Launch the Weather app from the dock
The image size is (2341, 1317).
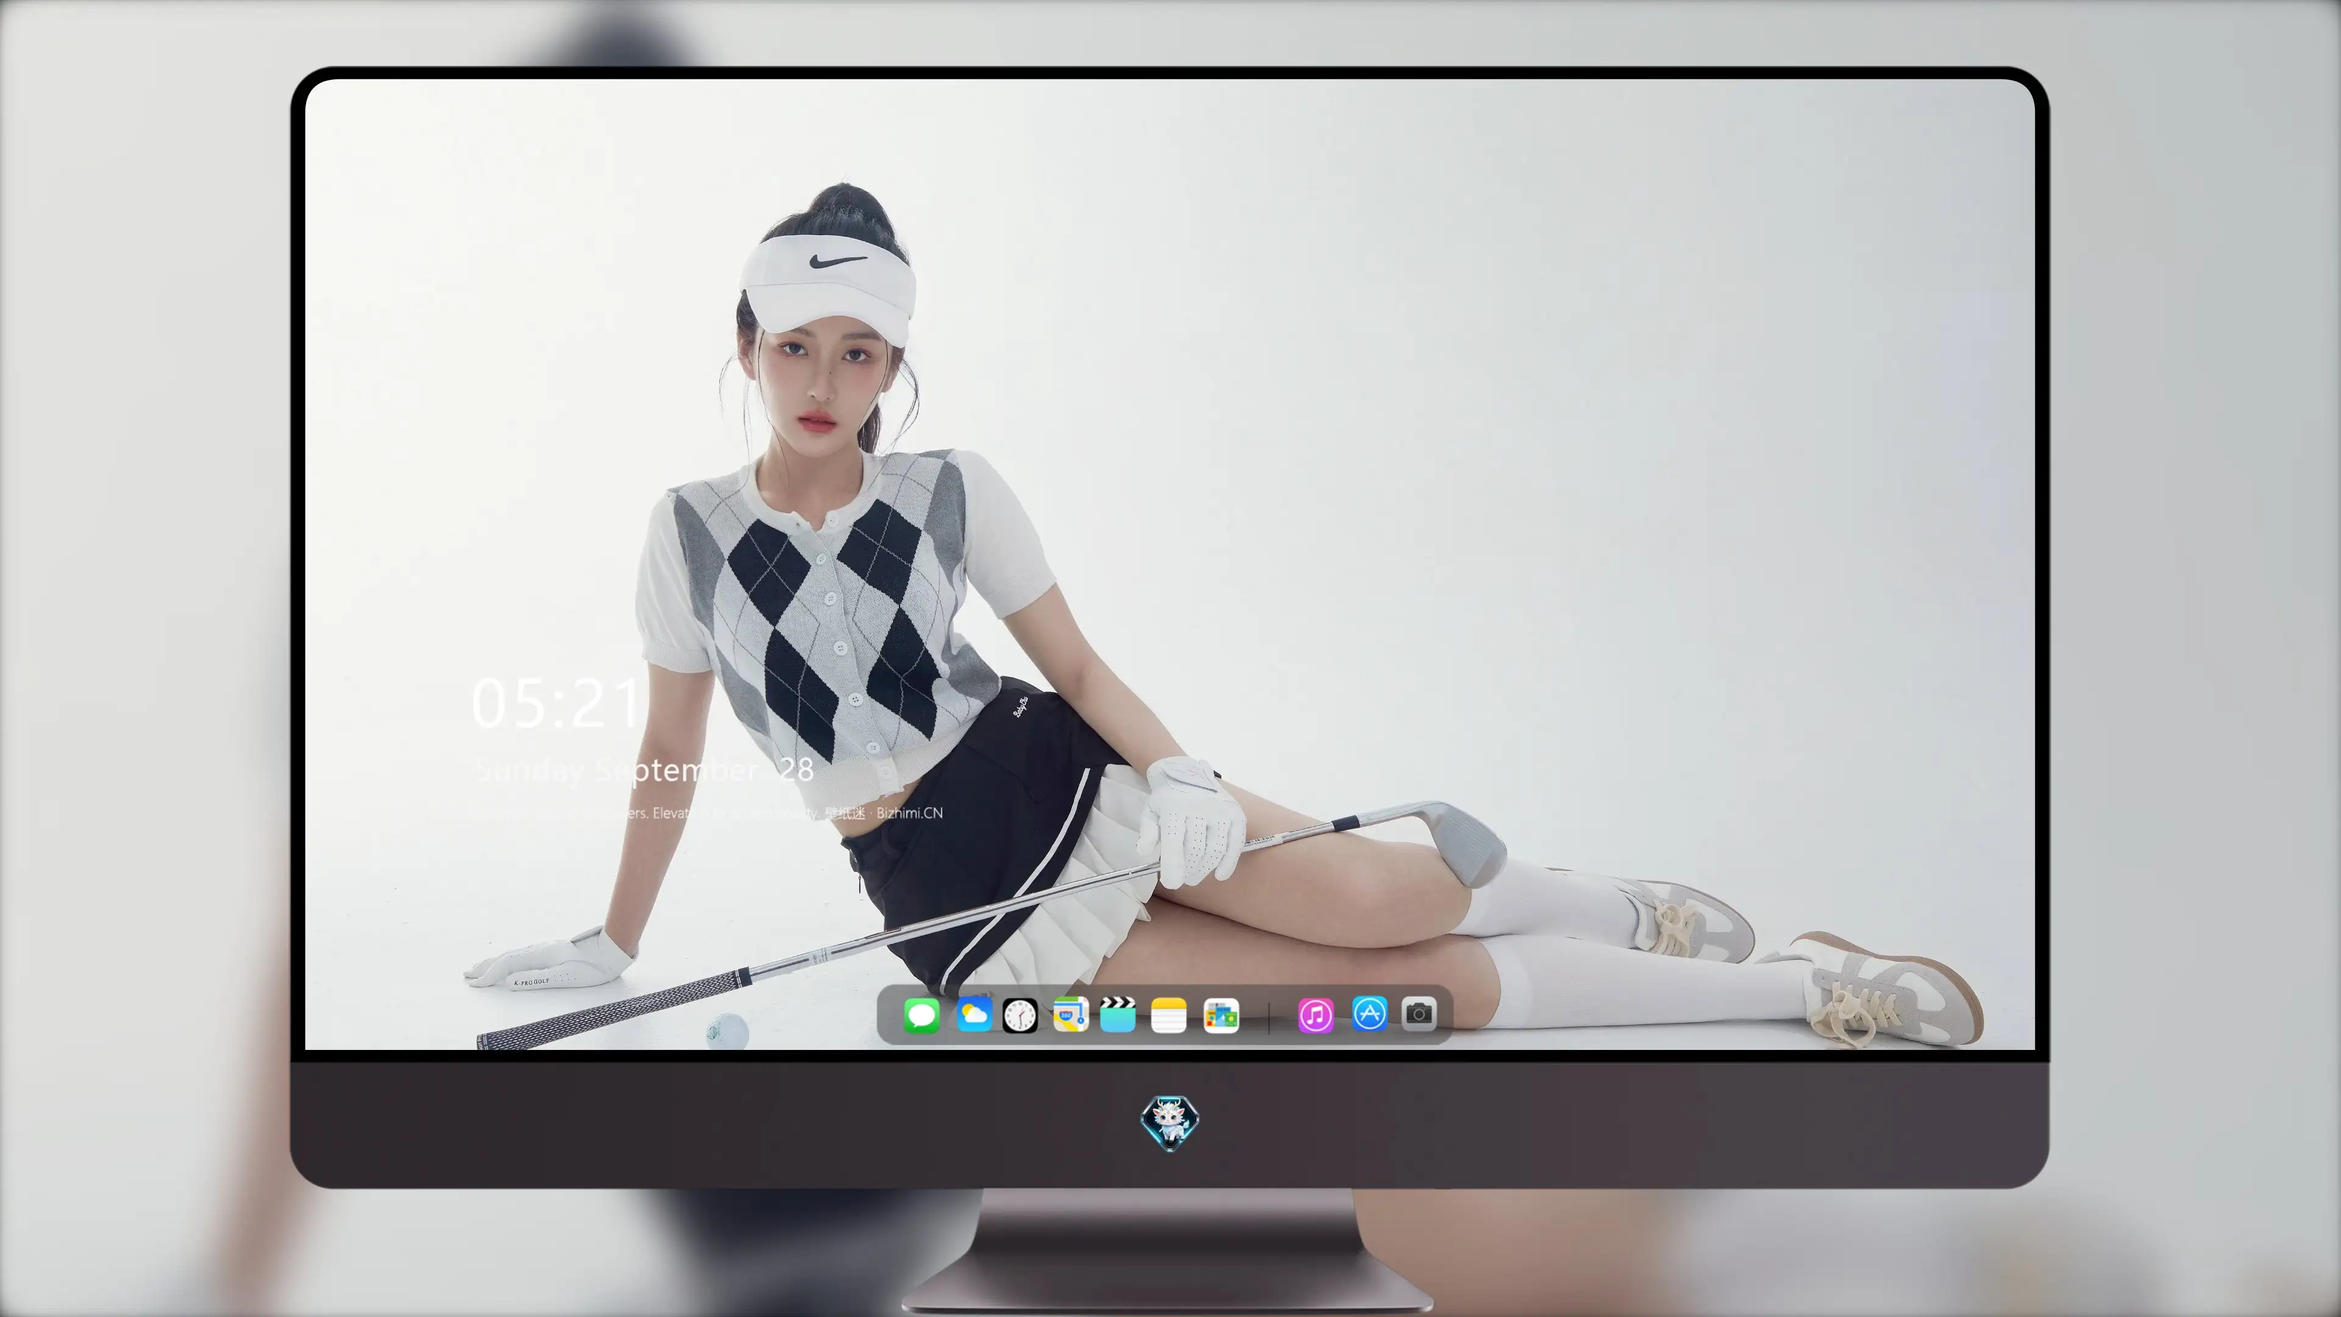(974, 1015)
